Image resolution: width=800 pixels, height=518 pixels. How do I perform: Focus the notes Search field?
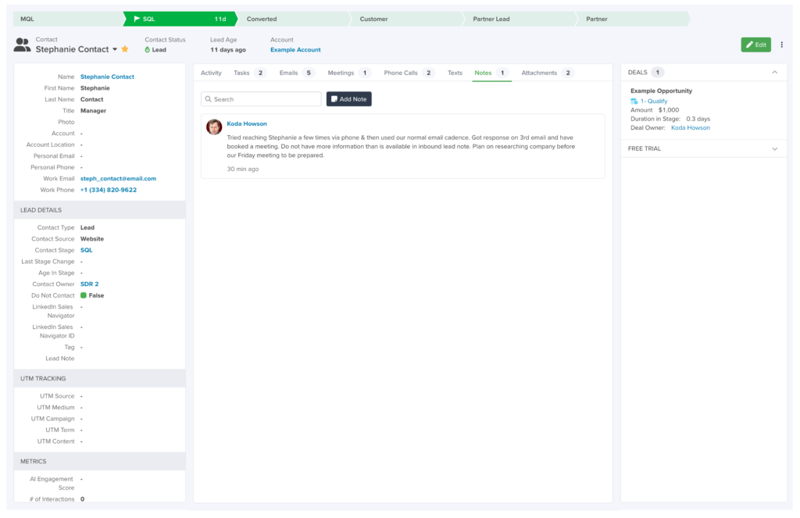pos(261,99)
